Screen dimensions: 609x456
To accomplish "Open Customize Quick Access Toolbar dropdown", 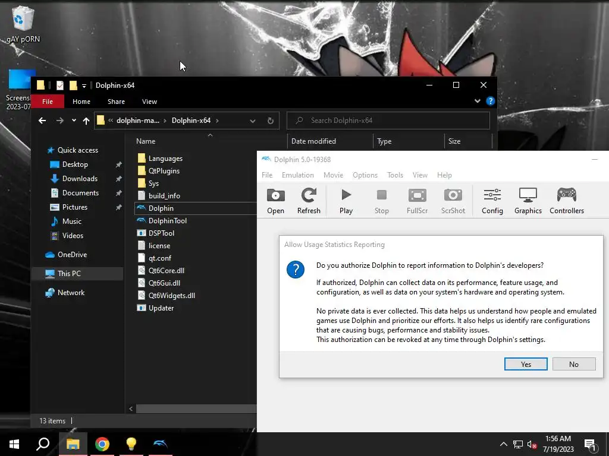I will pyautogui.click(x=84, y=85).
